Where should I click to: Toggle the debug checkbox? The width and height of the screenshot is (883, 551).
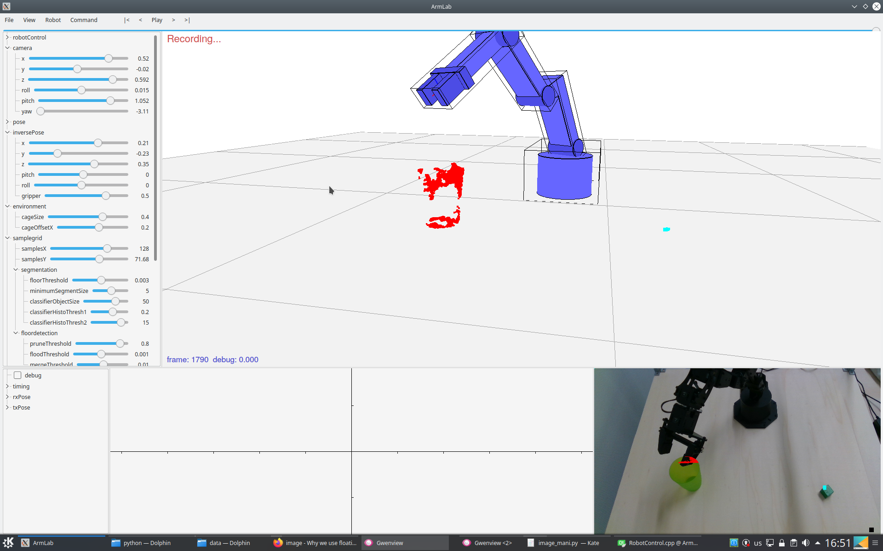point(18,375)
